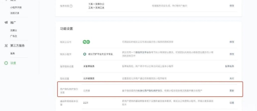Click description 设置是否允许用户通过名称搜索
This screenshot has height=111, width=257.
(x=144, y=78)
